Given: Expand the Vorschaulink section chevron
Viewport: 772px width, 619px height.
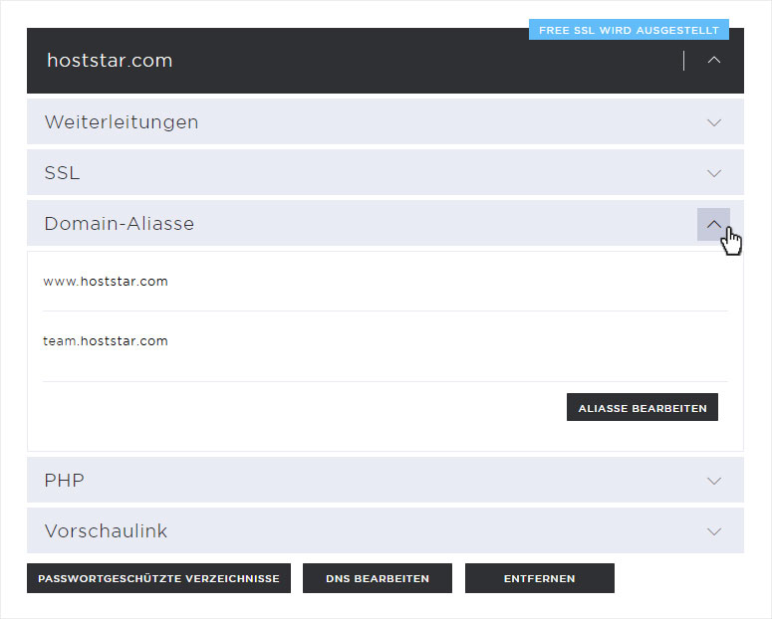Looking at the screenshot, I should coord(714,531).
